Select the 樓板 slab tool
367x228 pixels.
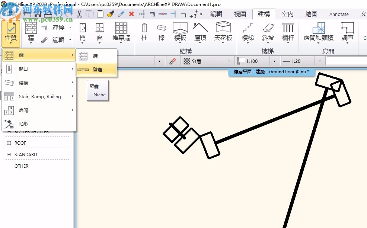click(x=180, y=33)
